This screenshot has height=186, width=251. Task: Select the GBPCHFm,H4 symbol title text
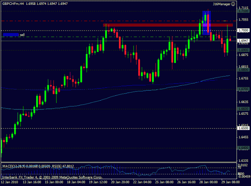13,4
